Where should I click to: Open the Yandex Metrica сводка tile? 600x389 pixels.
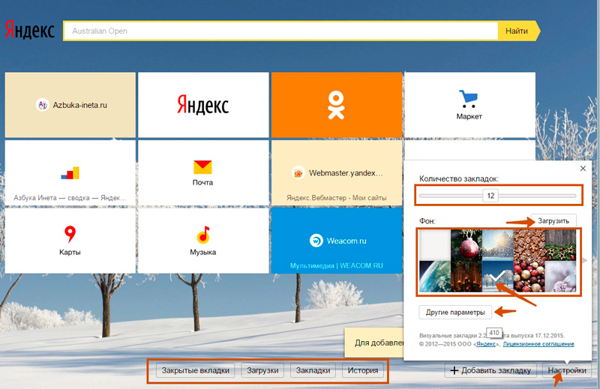[70, 173]
